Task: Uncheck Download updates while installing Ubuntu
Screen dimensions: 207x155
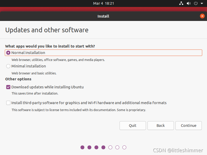Action: [8, 87]
